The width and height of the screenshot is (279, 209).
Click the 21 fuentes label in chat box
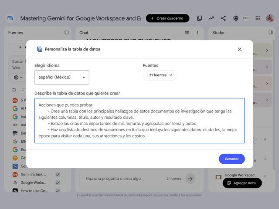(174, 179)
